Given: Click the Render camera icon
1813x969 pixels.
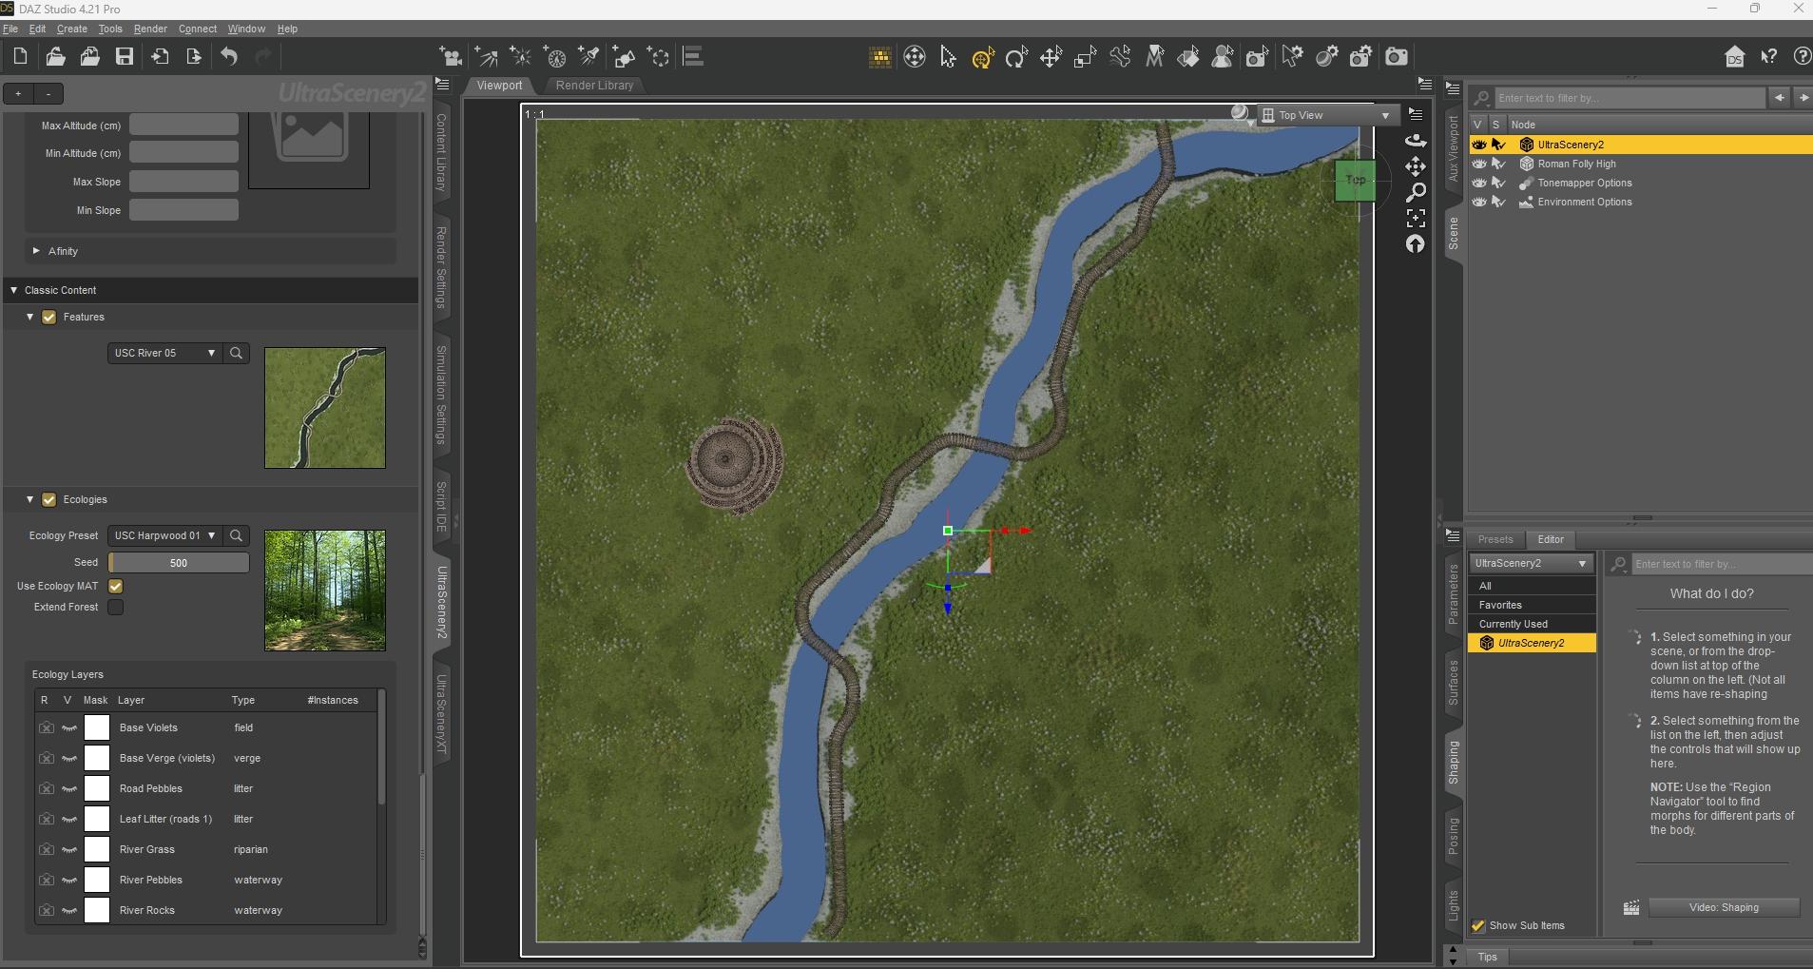Looking at the screenshot, I should 1396,57.
